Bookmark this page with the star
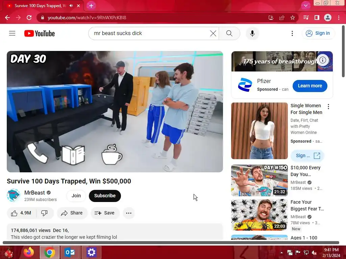The width and height of the screenshot is (346, 259). pyautogui.click(x=292, y=18)
